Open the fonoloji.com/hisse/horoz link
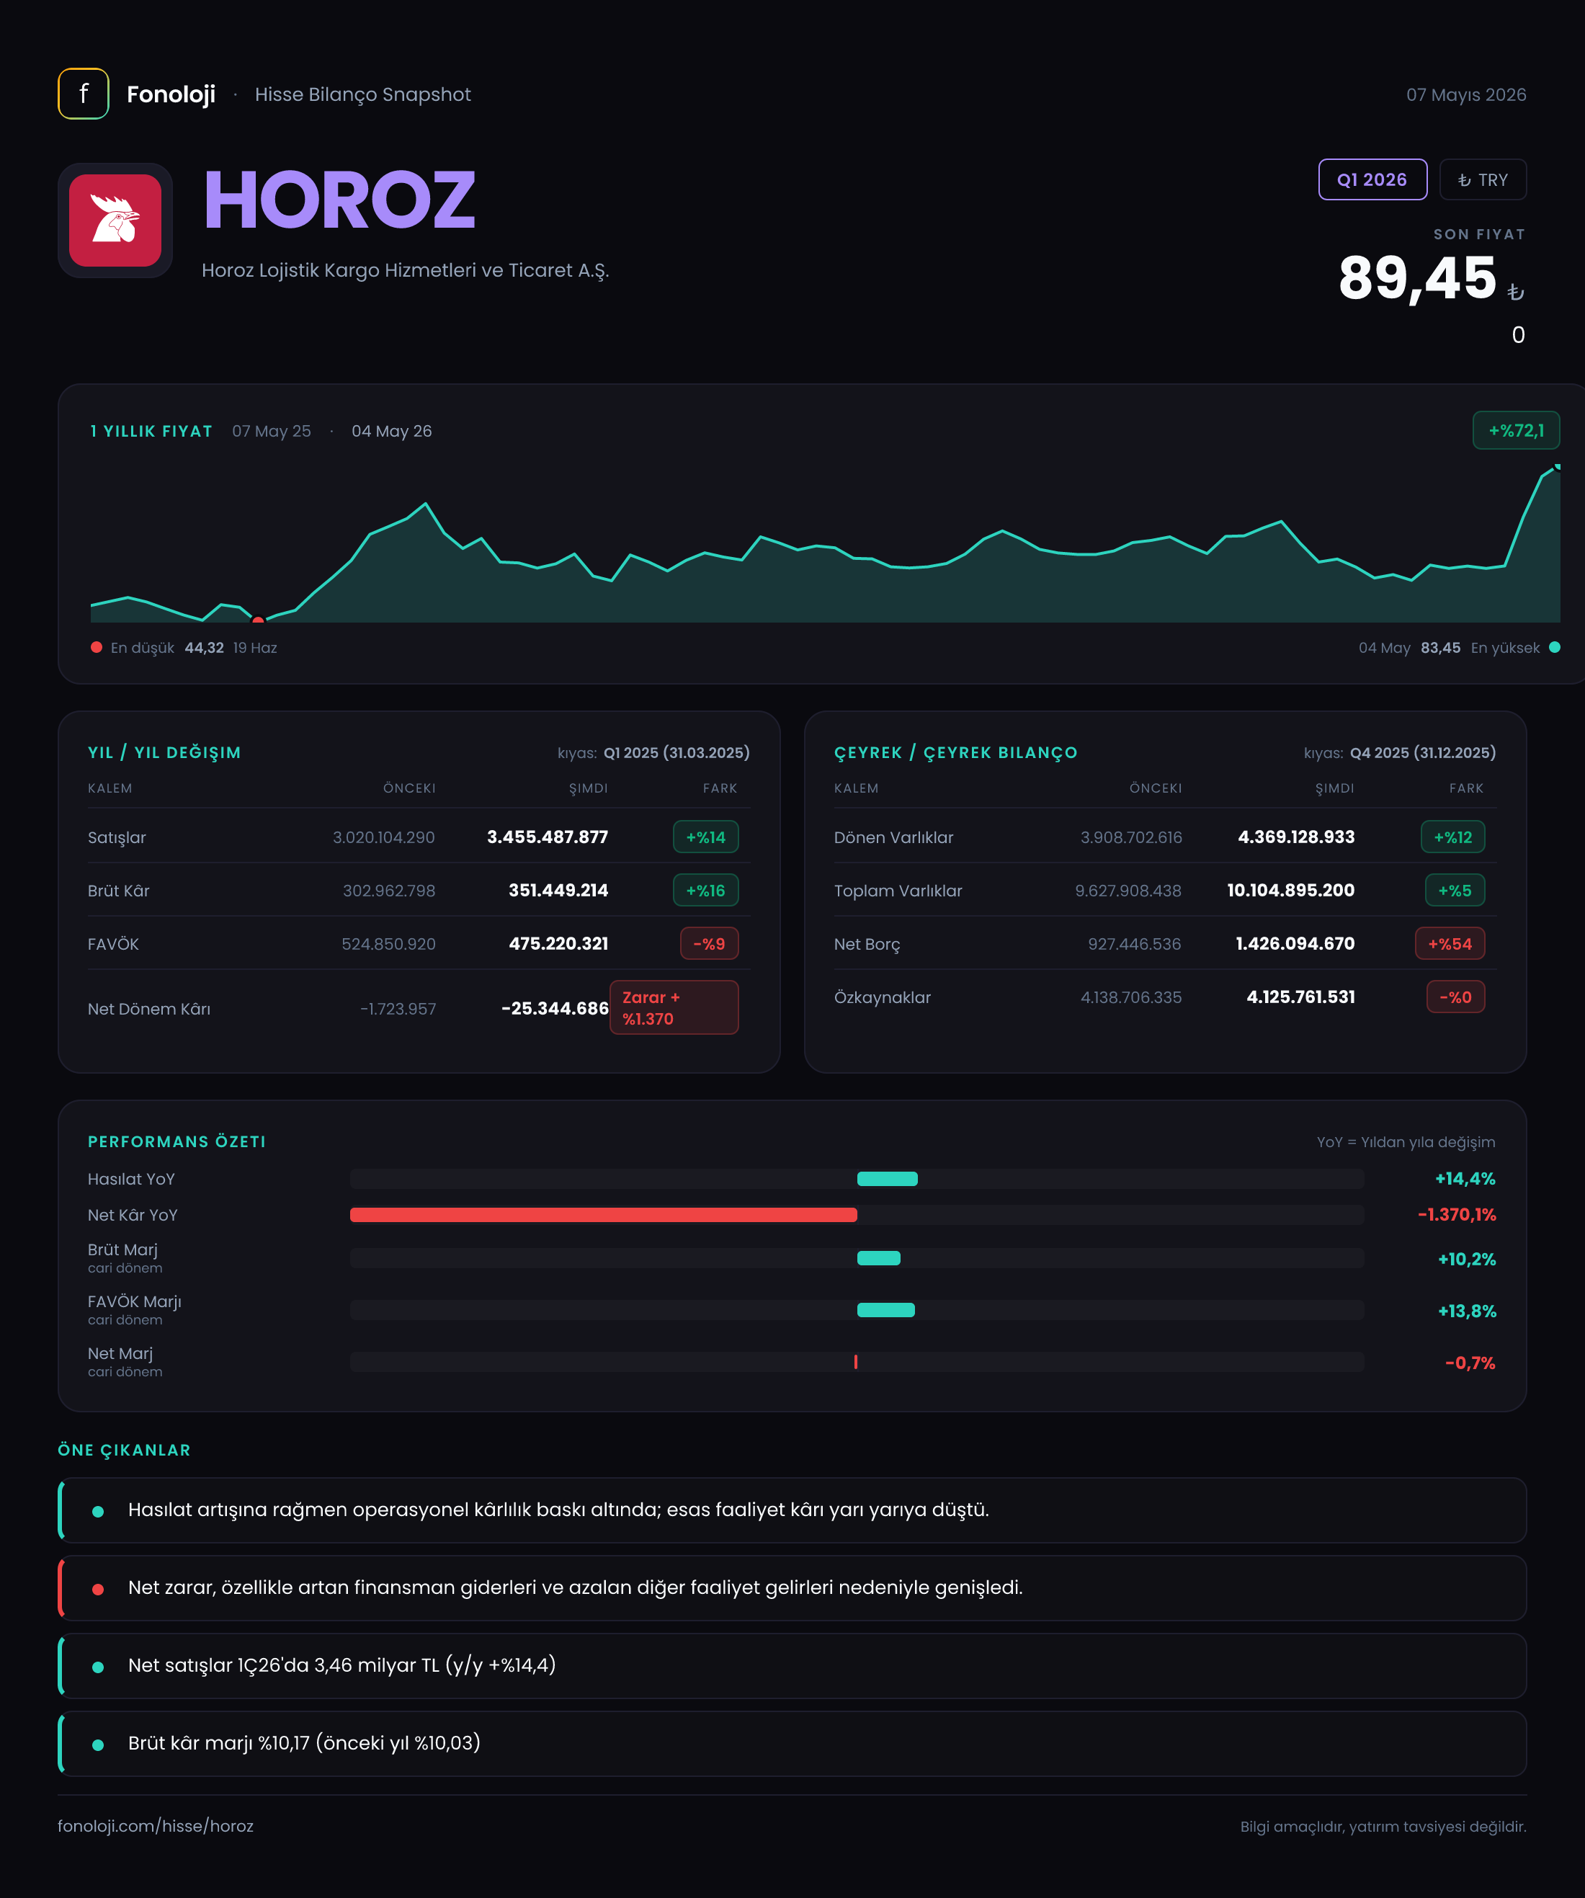1585x1898 pixels. pyautogui.click(x=156, y=1826)
